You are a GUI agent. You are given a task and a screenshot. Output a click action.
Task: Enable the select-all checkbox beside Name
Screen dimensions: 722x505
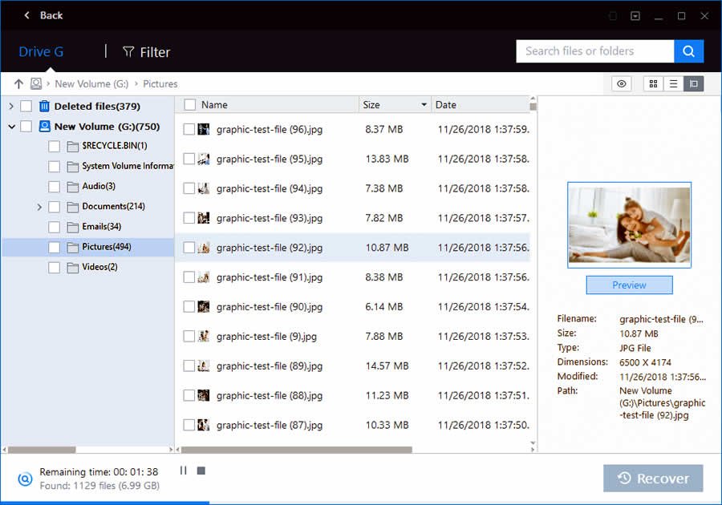click(189, 104)
